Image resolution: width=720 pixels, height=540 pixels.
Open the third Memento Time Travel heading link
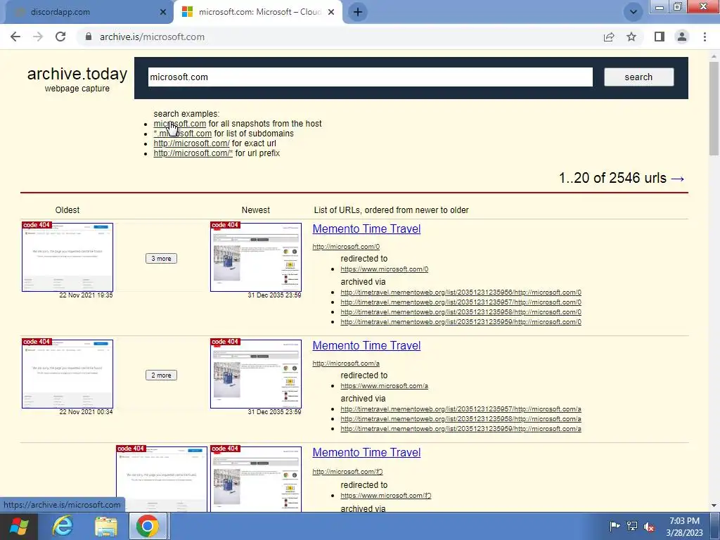[x=366, y=452]
